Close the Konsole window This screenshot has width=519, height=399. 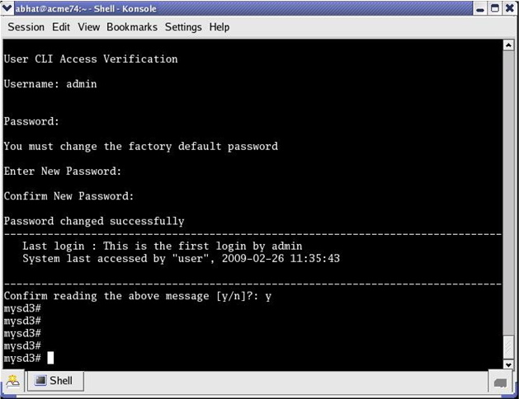point(509,8)
